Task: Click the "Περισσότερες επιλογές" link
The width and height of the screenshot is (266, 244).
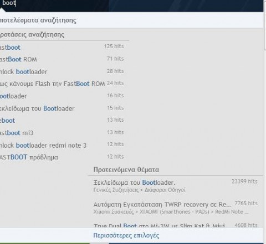Action: 126,236
